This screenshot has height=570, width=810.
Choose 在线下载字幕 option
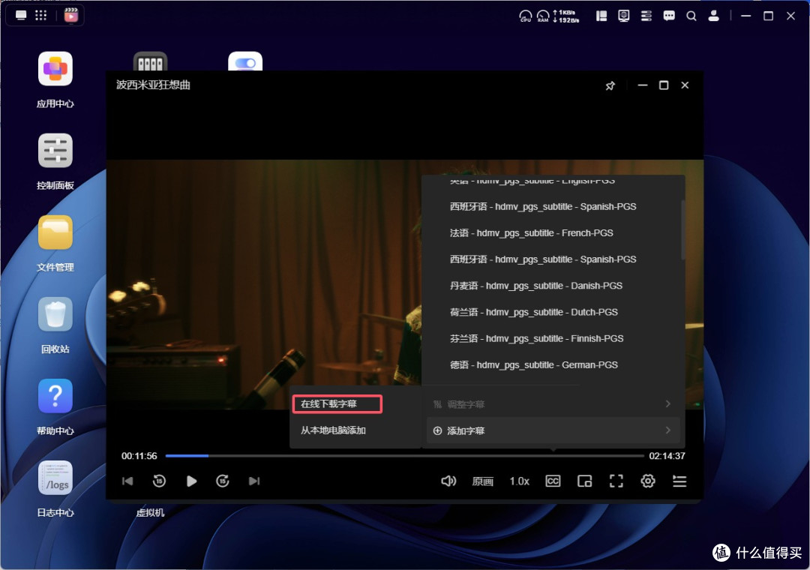coord(337,404)
